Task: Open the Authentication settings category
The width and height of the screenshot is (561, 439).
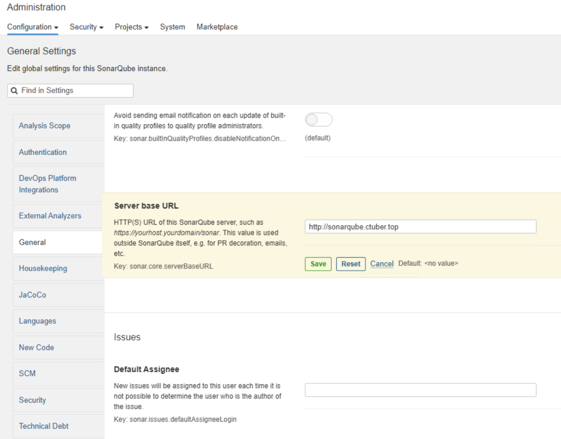Action: click(x=43, y=152)
